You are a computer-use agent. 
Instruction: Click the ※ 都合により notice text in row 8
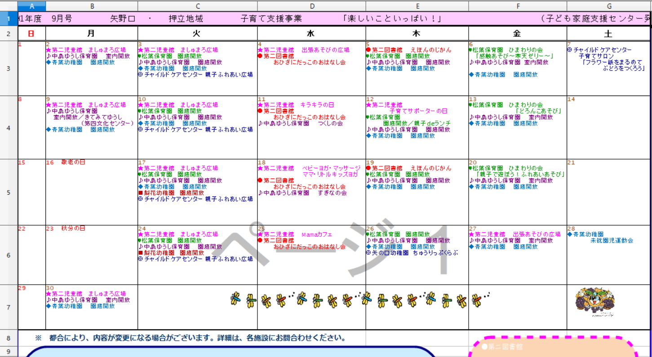tap(190, 338)
